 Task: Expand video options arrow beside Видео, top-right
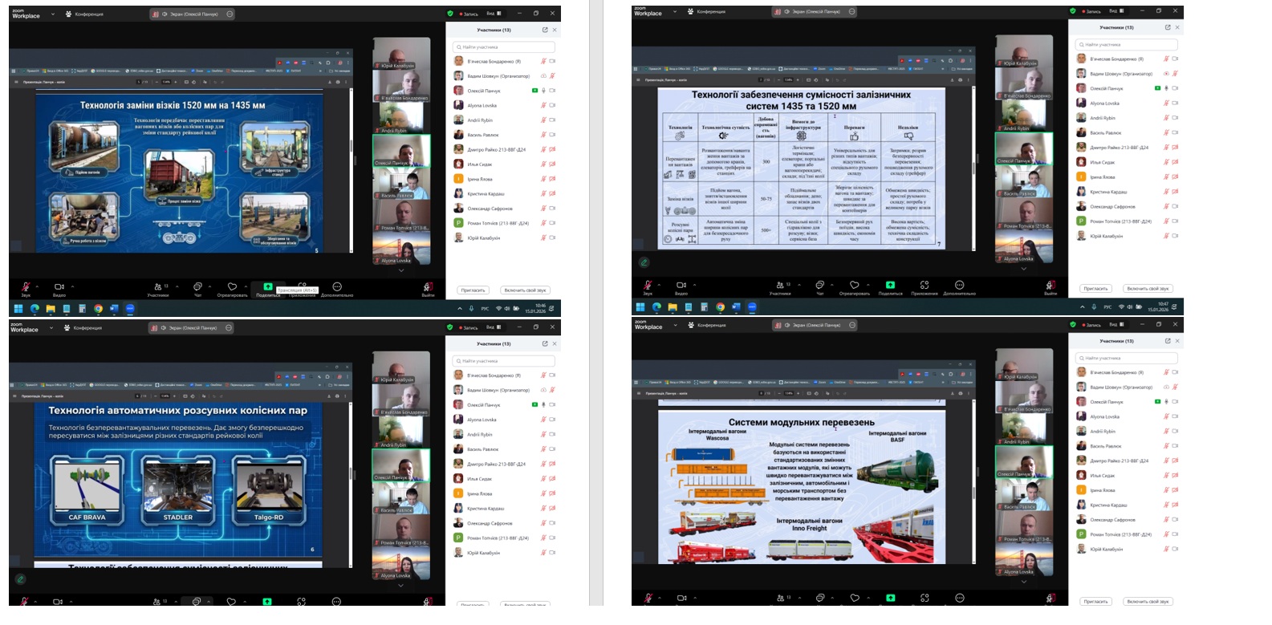694,284
